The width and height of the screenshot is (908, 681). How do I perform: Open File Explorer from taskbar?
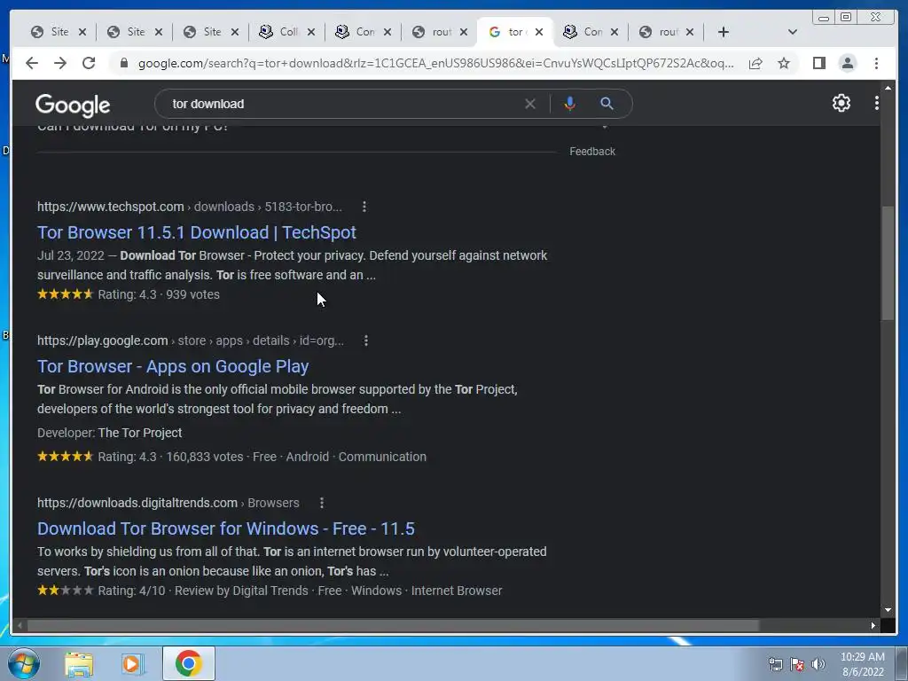coord(79,664)
